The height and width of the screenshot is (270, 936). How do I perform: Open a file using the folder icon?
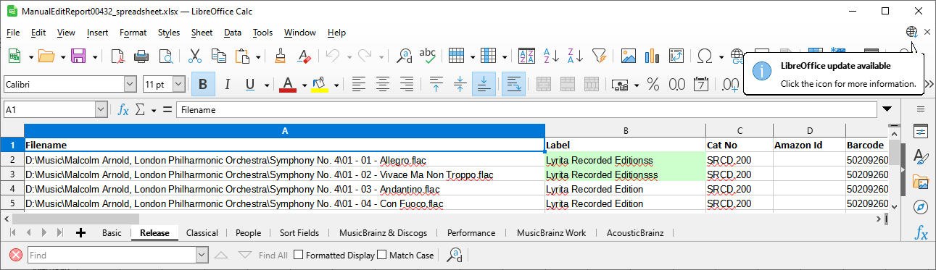coord(46,56)
